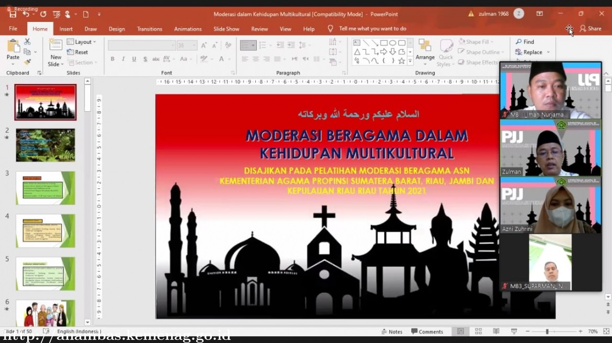
Task: Select the Format Painter brush icon
Action: pos(27,62)
